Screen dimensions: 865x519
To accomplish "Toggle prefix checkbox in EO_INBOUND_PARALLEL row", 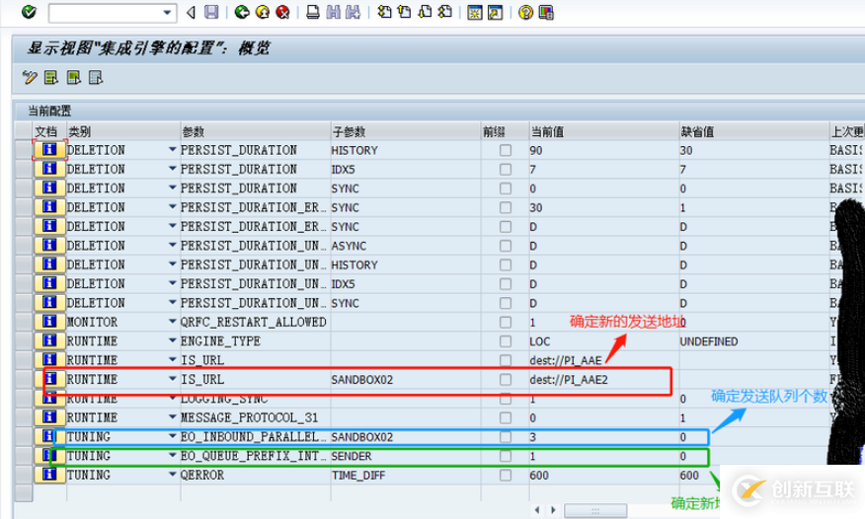I will click(506, 437).
